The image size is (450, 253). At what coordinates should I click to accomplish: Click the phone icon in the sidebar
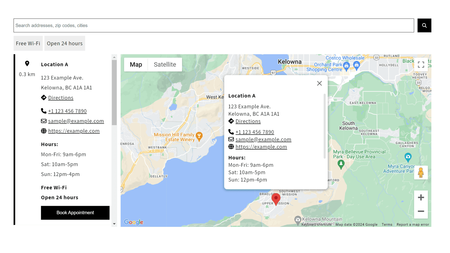[44, 111]
